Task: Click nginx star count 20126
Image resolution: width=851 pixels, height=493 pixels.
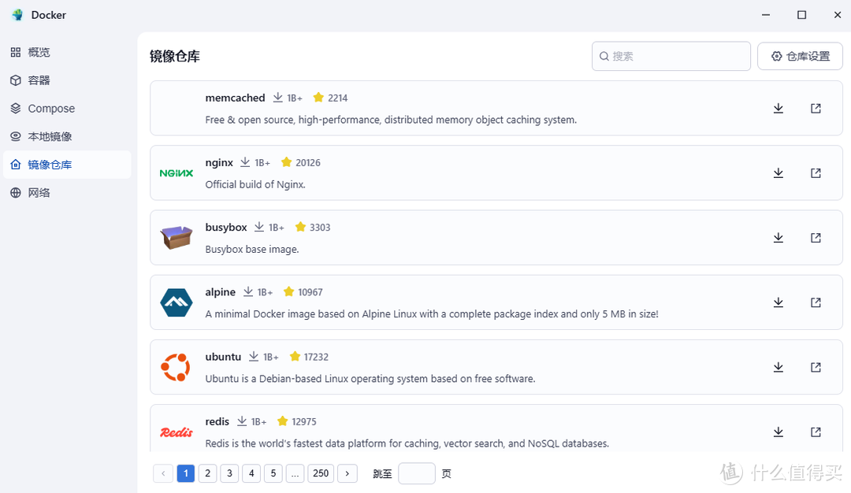Action: click(308, 163)
